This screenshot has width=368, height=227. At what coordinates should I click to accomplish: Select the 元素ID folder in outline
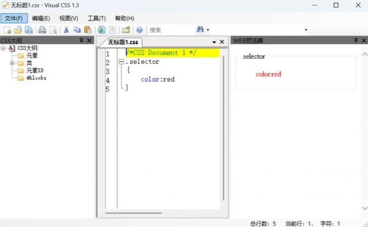click(x=35, y=71)
